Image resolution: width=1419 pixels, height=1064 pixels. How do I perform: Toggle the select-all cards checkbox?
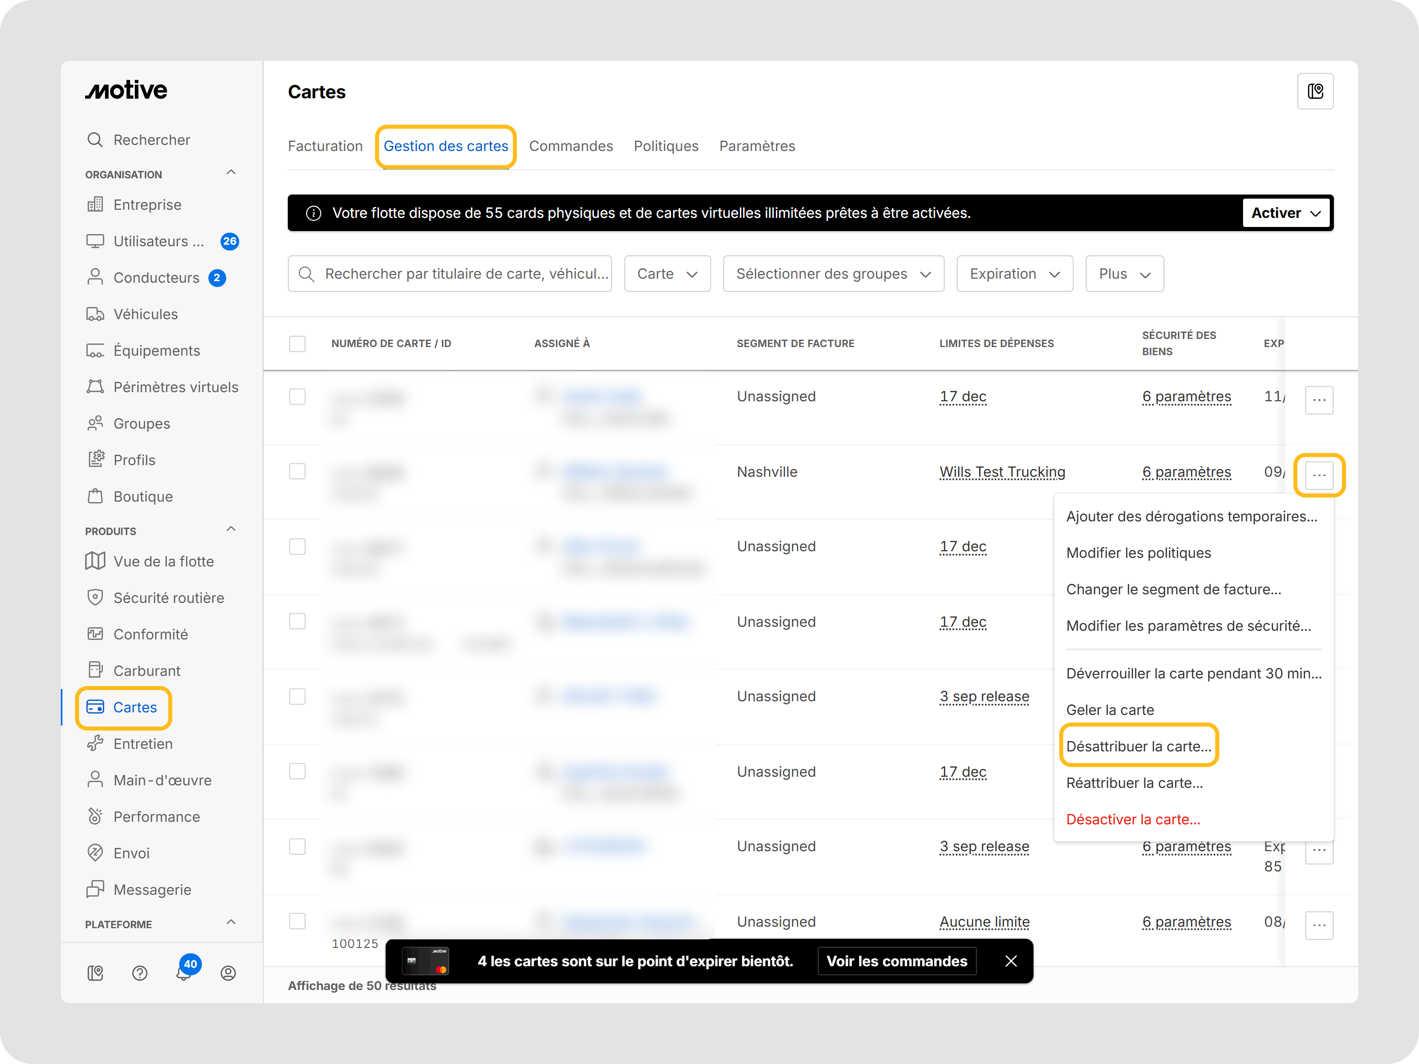pyautogui.click(x=297, y=344)
